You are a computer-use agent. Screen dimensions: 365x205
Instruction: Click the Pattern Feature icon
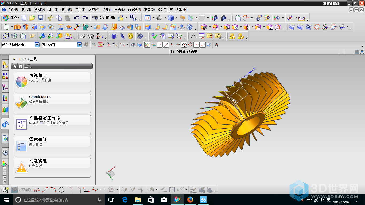pos(69,27)
